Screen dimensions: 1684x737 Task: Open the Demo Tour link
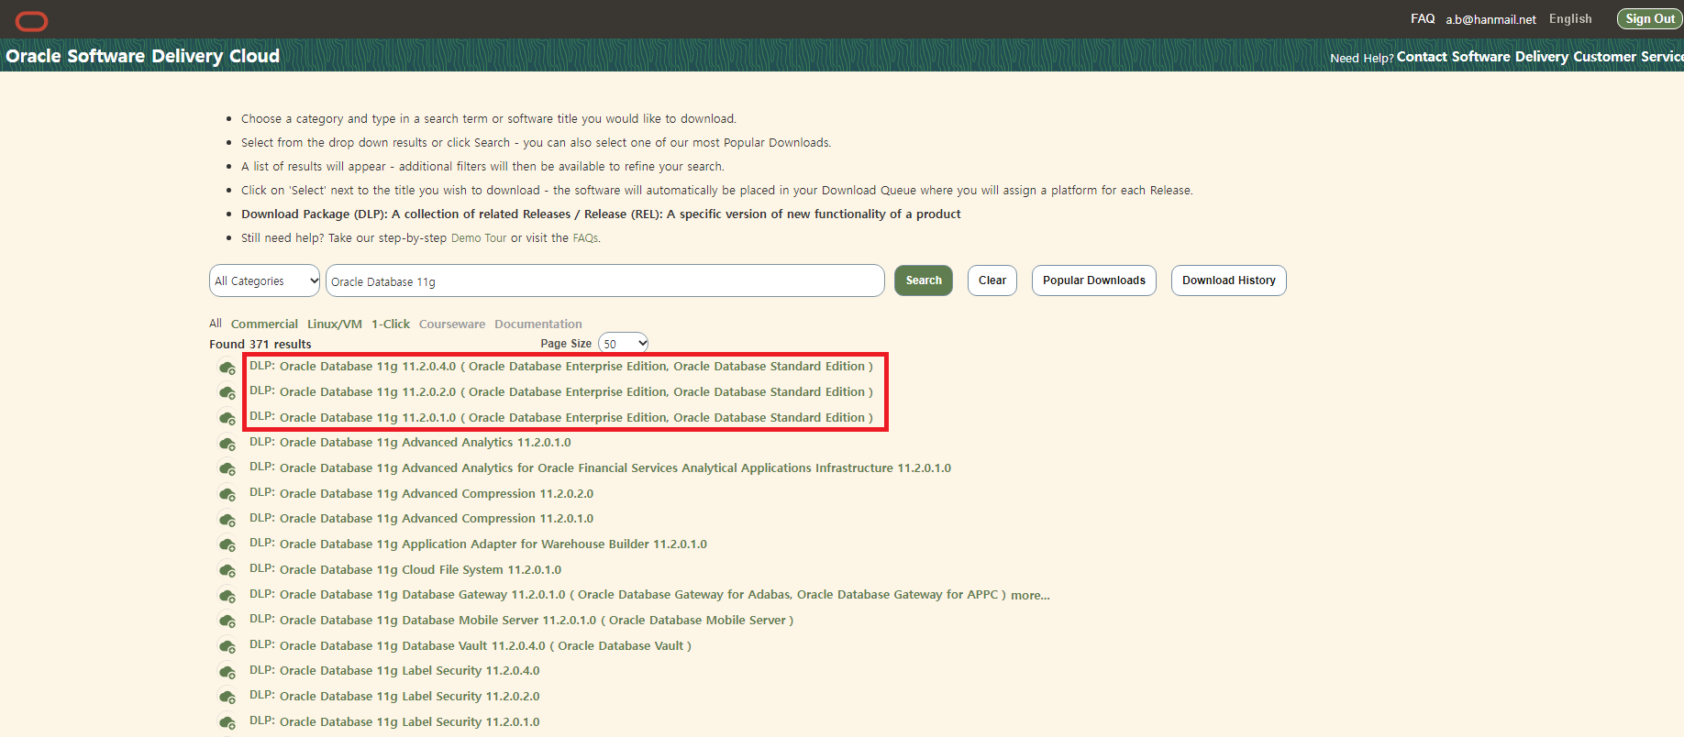[x=479, y=237]
